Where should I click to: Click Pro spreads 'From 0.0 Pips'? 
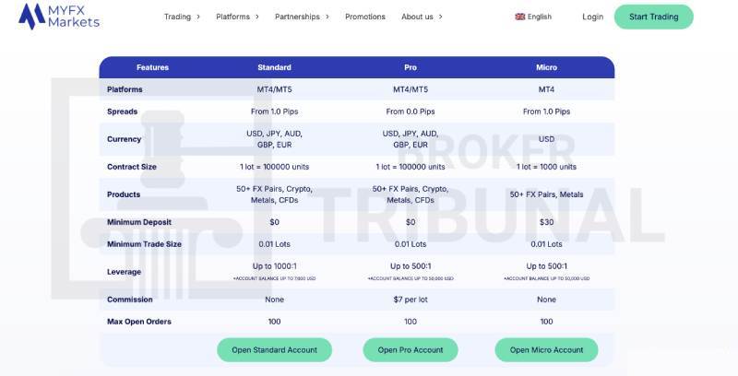[x=411, y=112]
